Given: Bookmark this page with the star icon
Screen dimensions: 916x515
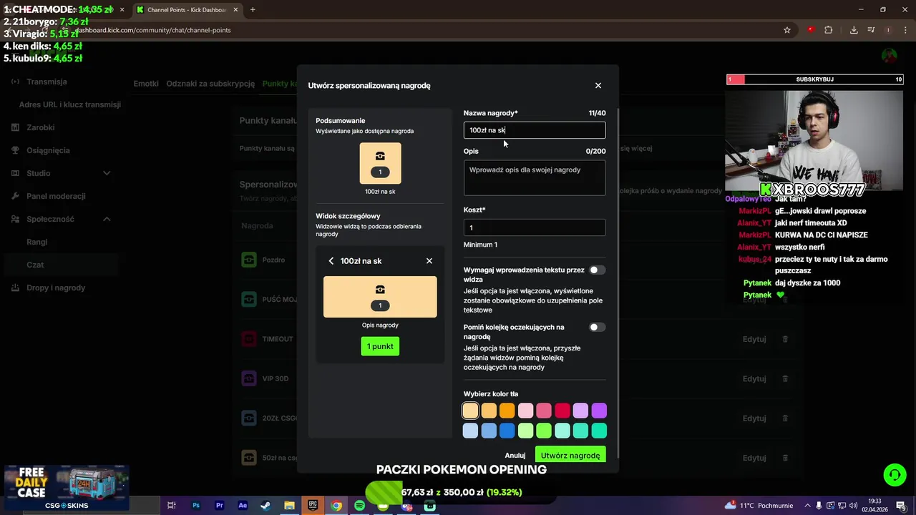Looking at the screenshot, I should [787, 30].
